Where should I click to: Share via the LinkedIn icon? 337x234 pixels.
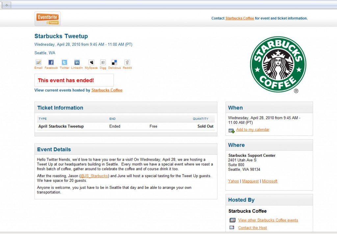pos(77,62)
